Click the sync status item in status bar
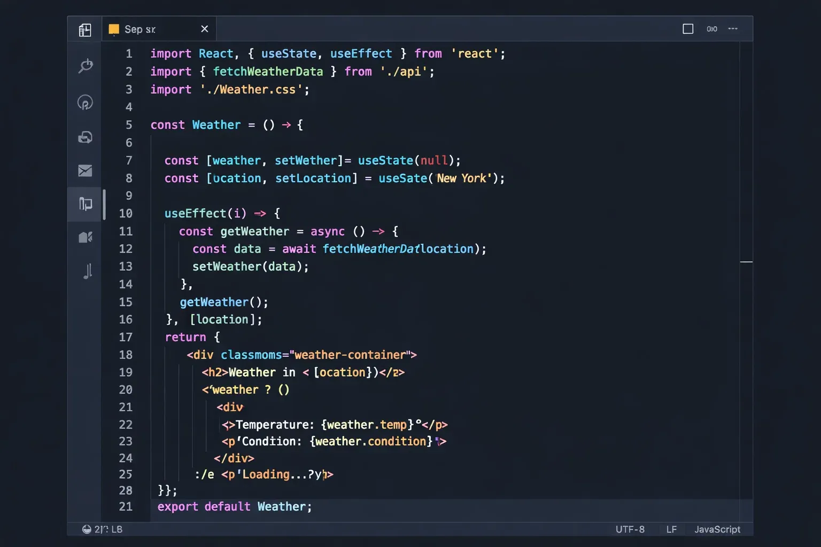 (102, 529)
